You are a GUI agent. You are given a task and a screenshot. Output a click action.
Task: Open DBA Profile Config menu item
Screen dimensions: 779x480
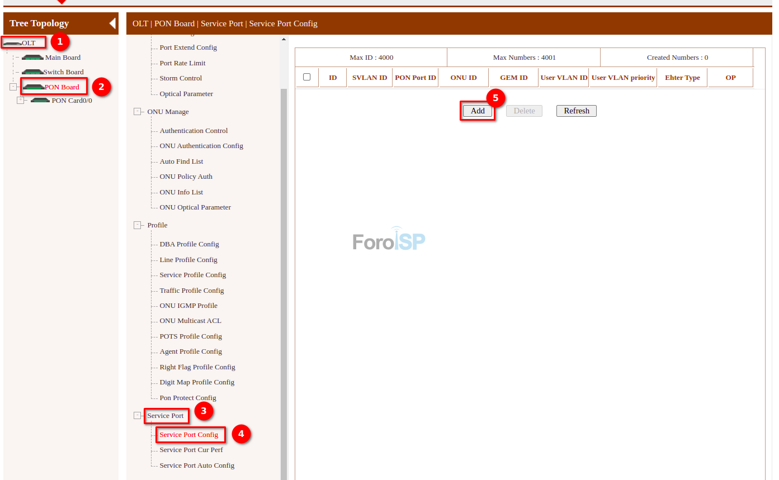tap(189, 244)
